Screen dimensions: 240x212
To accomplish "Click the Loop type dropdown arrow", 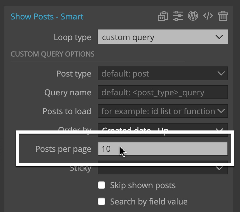I will (x=219, y=37).
